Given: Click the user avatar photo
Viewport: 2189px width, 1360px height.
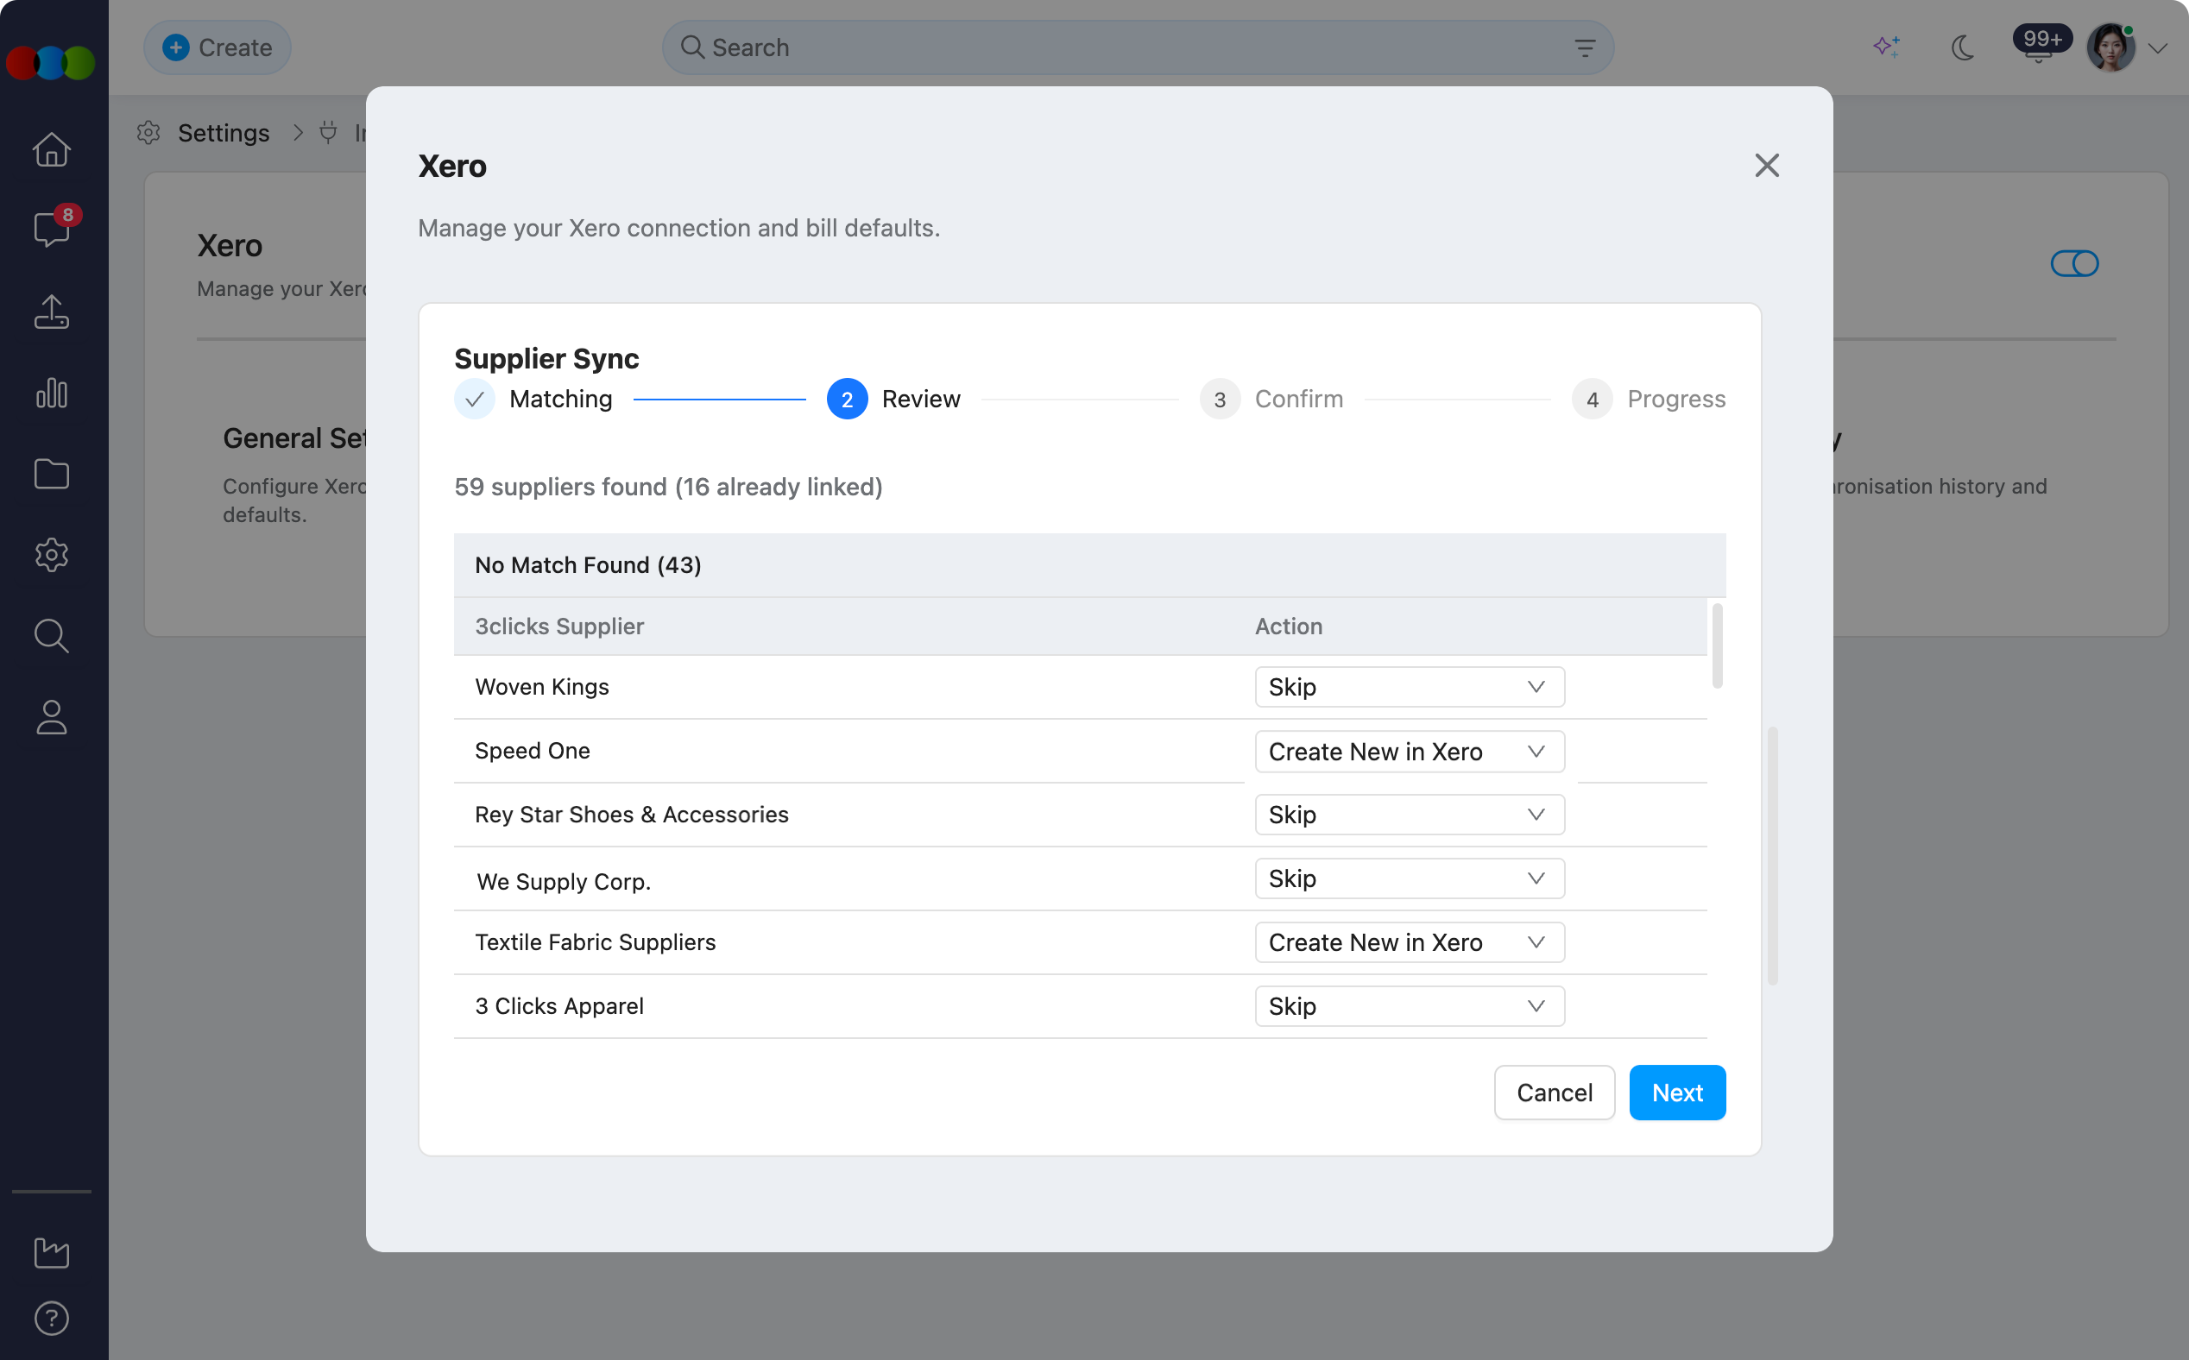Looking at the screenshot, I should pos(2110,47).
